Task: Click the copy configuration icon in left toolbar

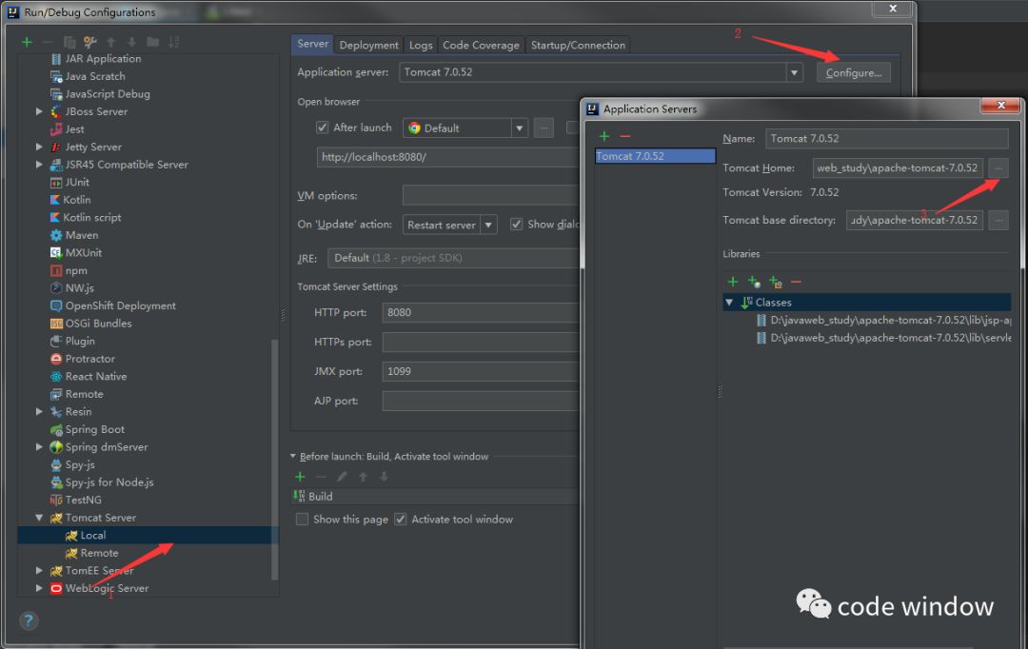Action: tap(69, 42)
